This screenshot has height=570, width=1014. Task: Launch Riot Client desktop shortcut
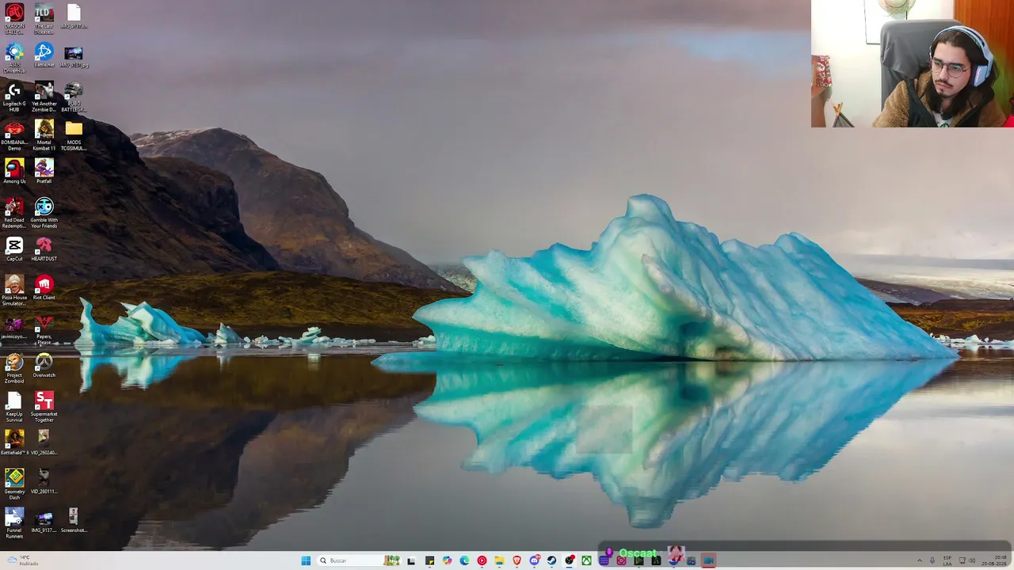pos(44,287)
